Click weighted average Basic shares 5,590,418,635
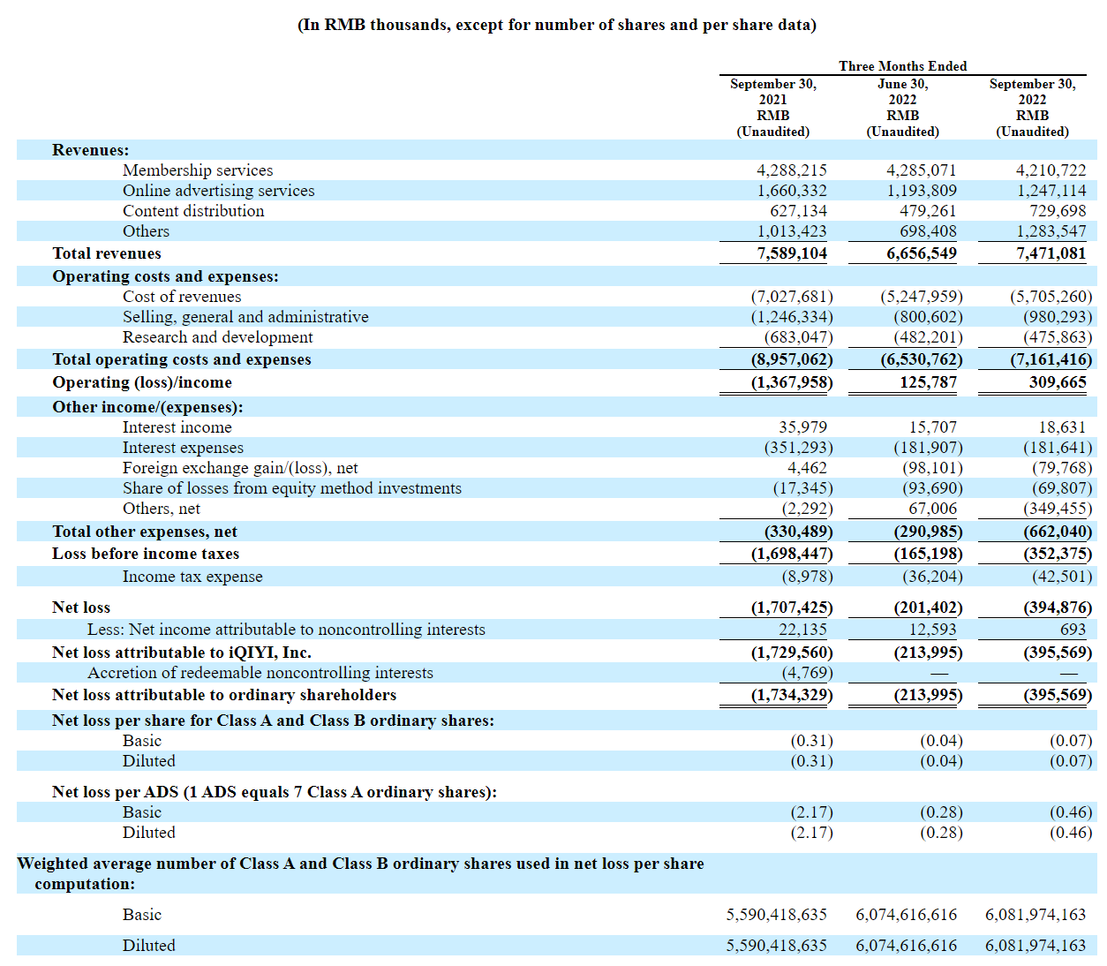The image size is (1107, 966). pos(777,915)
